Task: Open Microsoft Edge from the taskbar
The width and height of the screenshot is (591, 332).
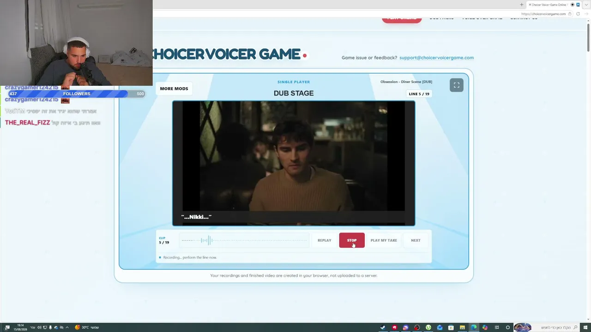Action: point(473,327)
